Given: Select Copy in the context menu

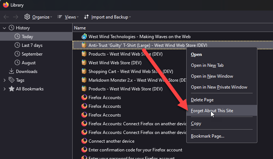Looking at the screenshot, I should coord(222,123).
